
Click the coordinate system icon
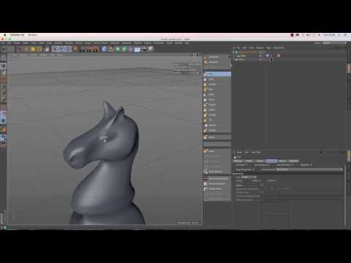coord(75,49)
